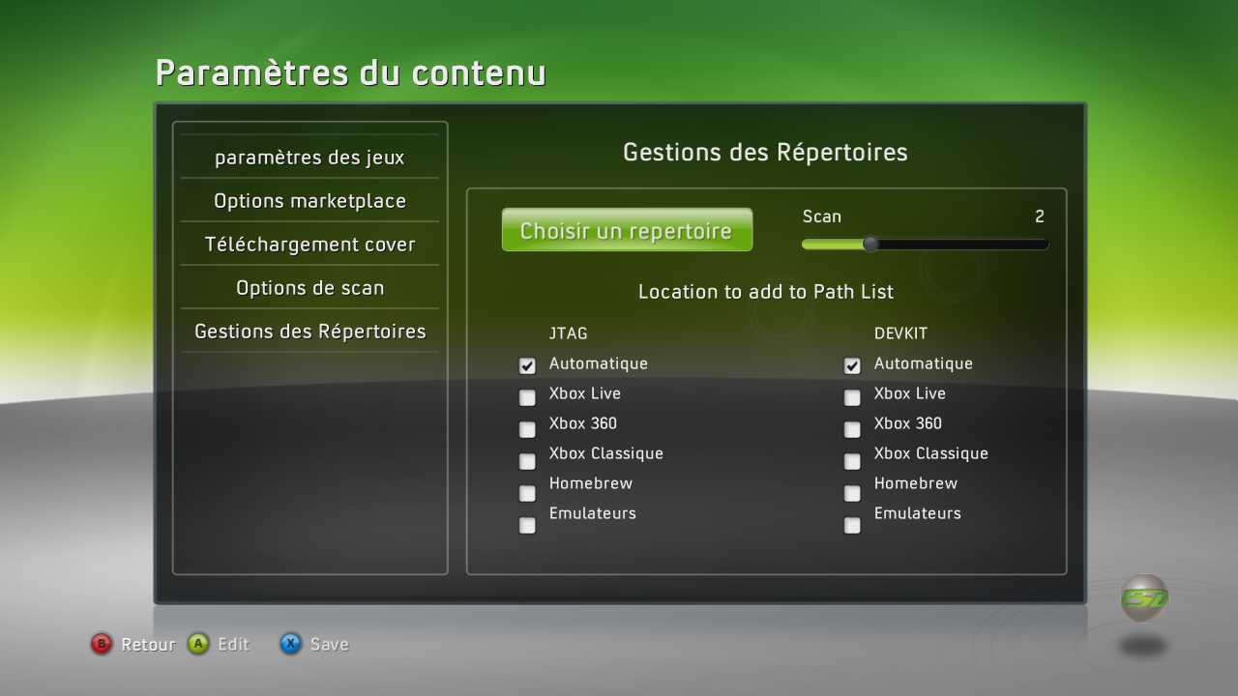Click the Edit label
Screen dimensions: 1238x696
(233, 645)
